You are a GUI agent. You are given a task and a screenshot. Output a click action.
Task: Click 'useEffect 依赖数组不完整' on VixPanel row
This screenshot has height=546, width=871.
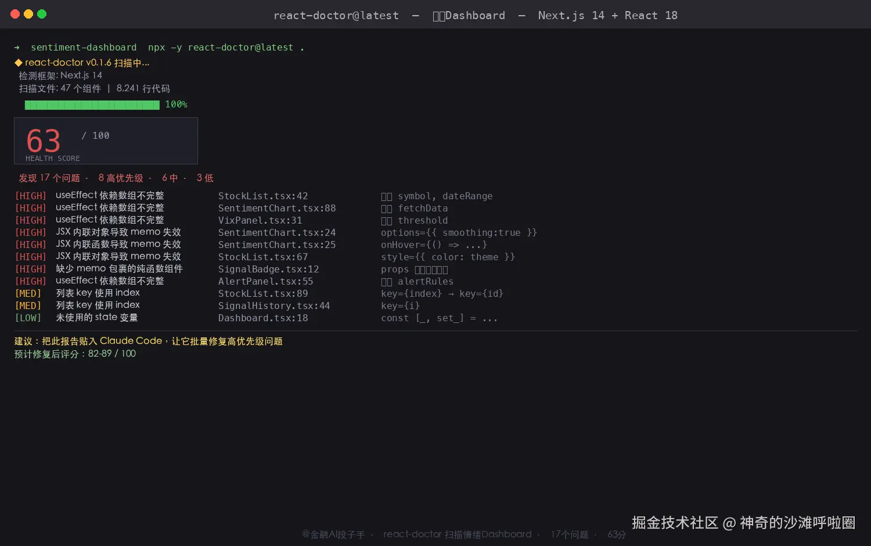110,220
